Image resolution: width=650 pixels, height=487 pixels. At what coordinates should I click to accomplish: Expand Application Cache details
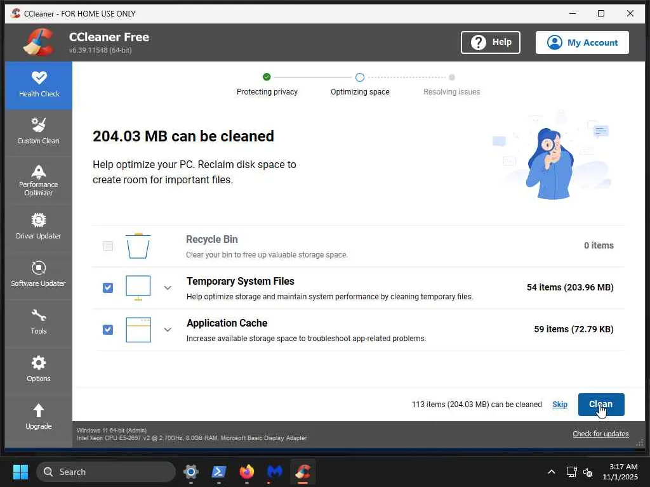coord(168,330)
